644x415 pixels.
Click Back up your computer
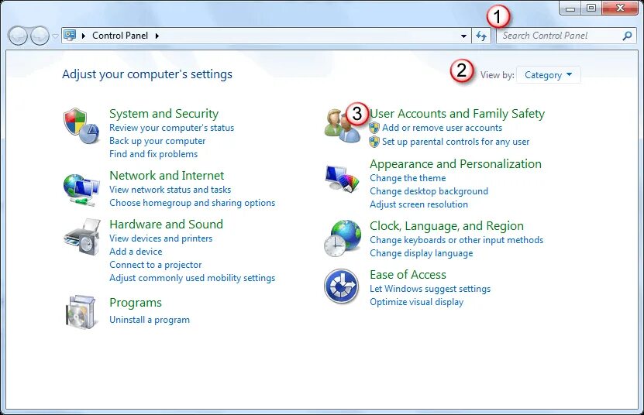(x=157, y=141)
